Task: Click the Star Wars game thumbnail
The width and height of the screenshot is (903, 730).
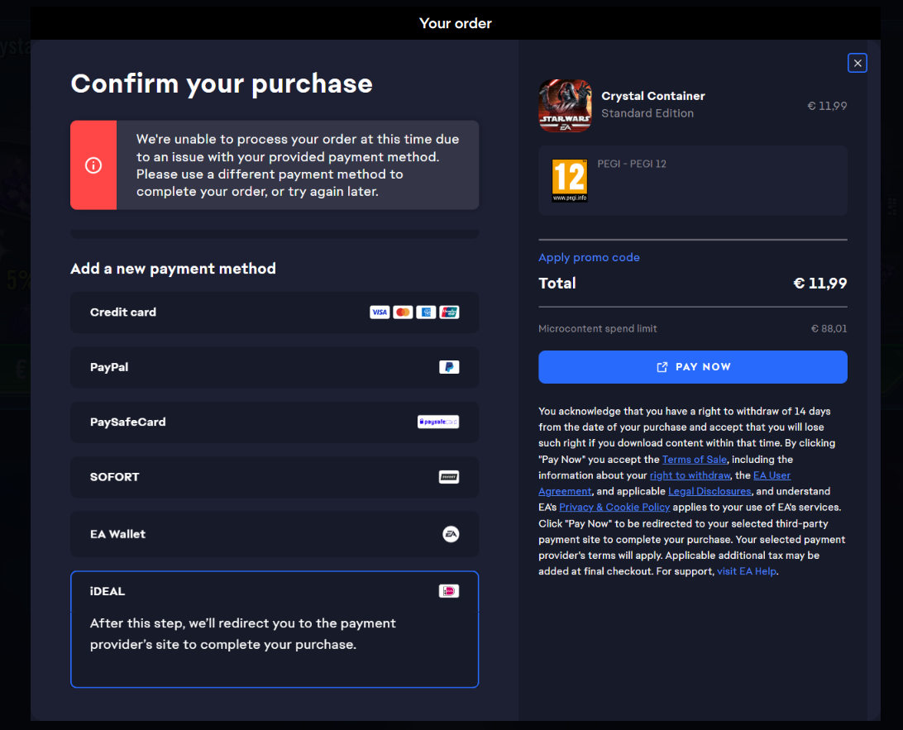Action: pyautogui.click(x=565, y=106)
